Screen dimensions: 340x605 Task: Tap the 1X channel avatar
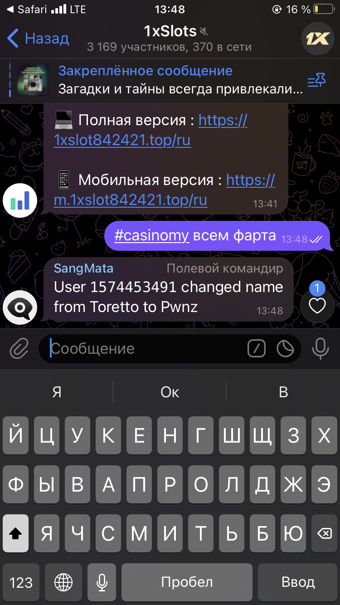click(x=318, y=39)
